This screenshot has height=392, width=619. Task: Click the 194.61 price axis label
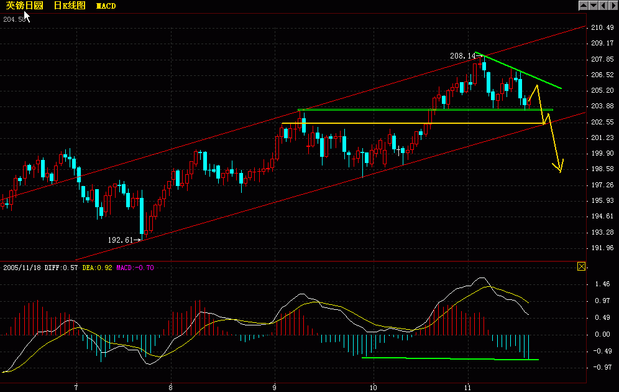click(602, 216)
